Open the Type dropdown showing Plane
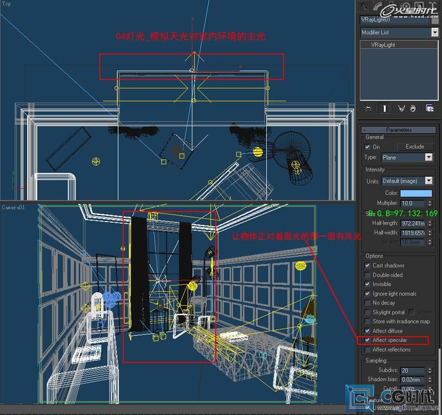Viewport: 442px width, 415px height. [429, 157]
